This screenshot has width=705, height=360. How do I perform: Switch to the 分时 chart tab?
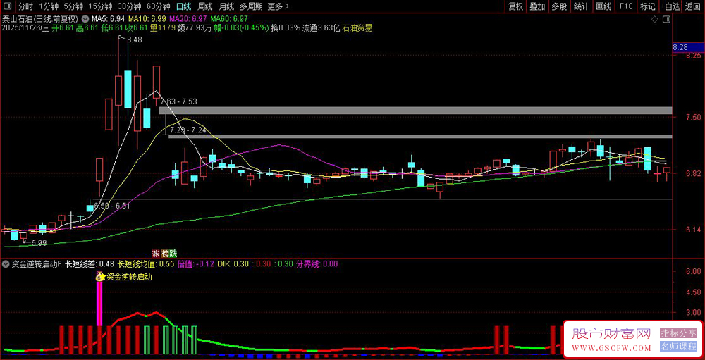point(25,6)
